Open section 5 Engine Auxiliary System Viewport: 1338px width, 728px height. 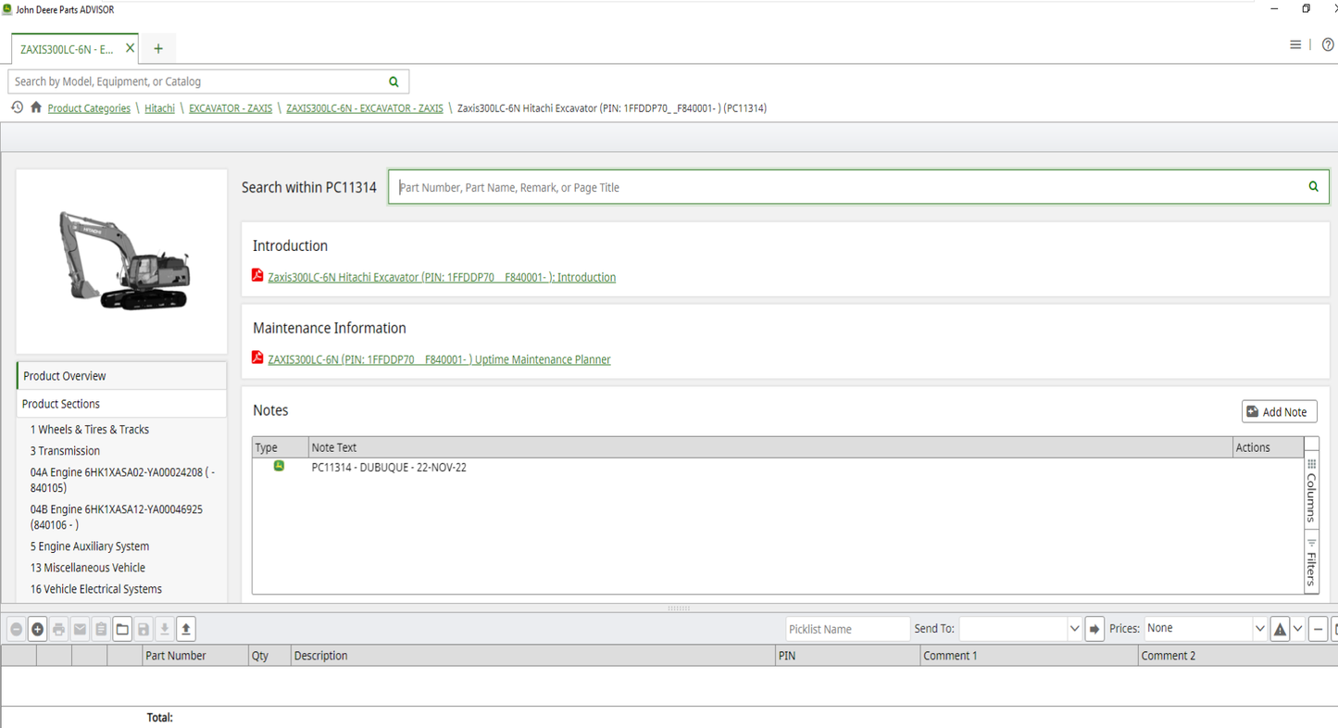pyautogui.click(x=89, y=546)
